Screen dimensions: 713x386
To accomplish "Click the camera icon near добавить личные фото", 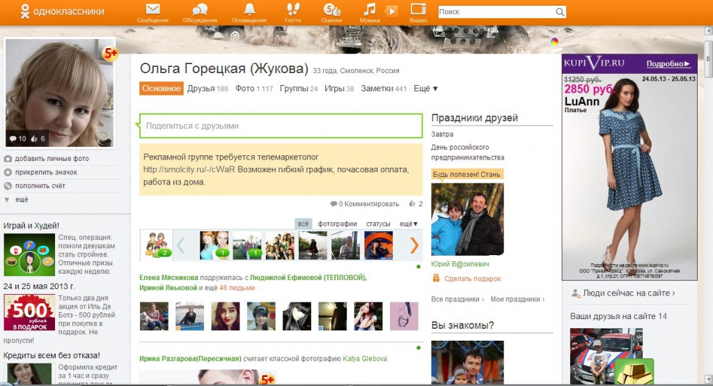I will point(8,159).
